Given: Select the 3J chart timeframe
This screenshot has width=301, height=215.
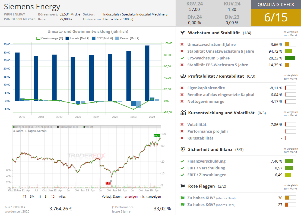Looking at the screenshot, I should point(46,197).
